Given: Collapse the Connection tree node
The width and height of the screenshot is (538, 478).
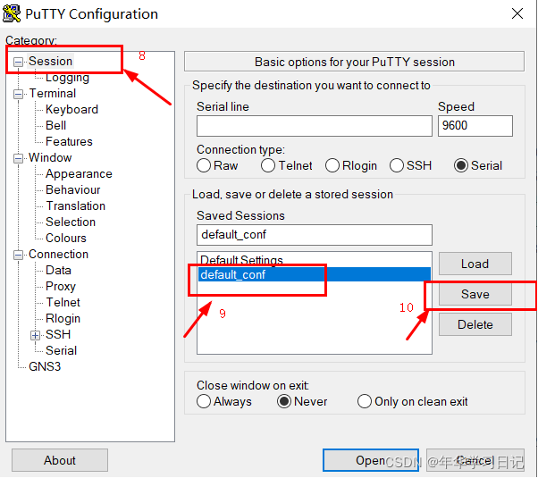Looking at the screenshot, I should 18,255.
